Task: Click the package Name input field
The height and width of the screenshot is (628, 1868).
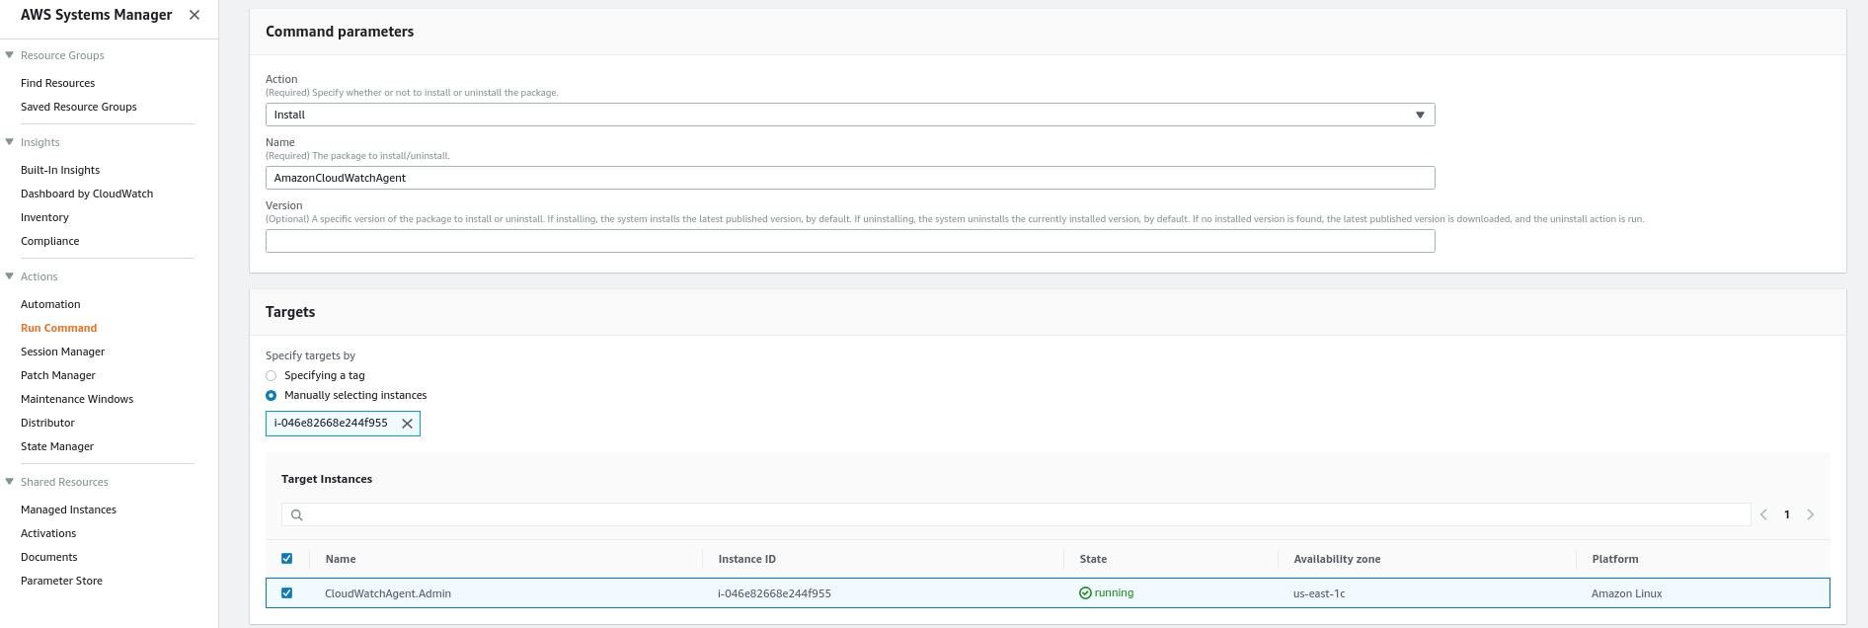Action: pos(849,178)
